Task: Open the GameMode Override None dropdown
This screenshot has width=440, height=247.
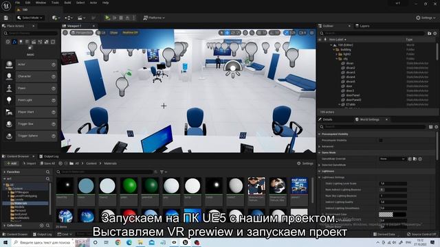Action: pyautogui.click(x=392, y=158)
